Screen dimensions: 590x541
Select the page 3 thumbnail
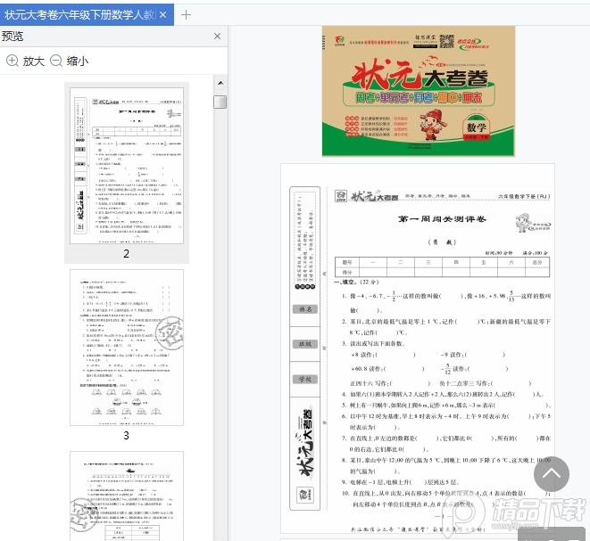tap(127, 348)
